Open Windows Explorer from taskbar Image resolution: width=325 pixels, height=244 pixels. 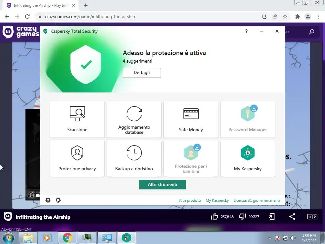(28, 238)
